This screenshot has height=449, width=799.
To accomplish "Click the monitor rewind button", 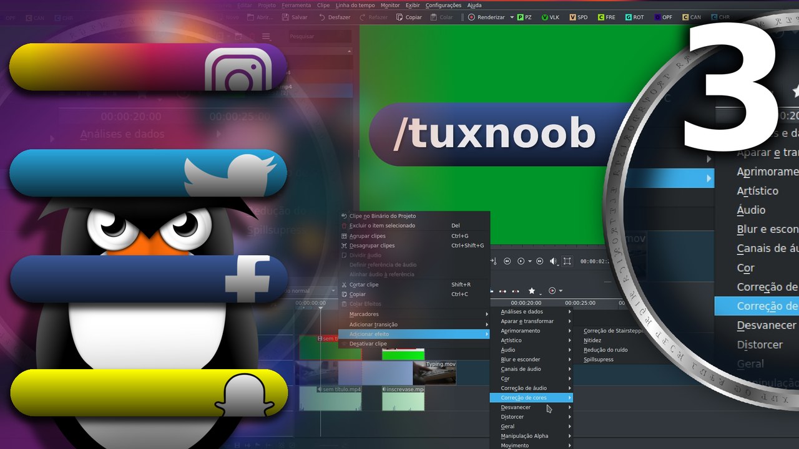I will [x=507, y=261].
